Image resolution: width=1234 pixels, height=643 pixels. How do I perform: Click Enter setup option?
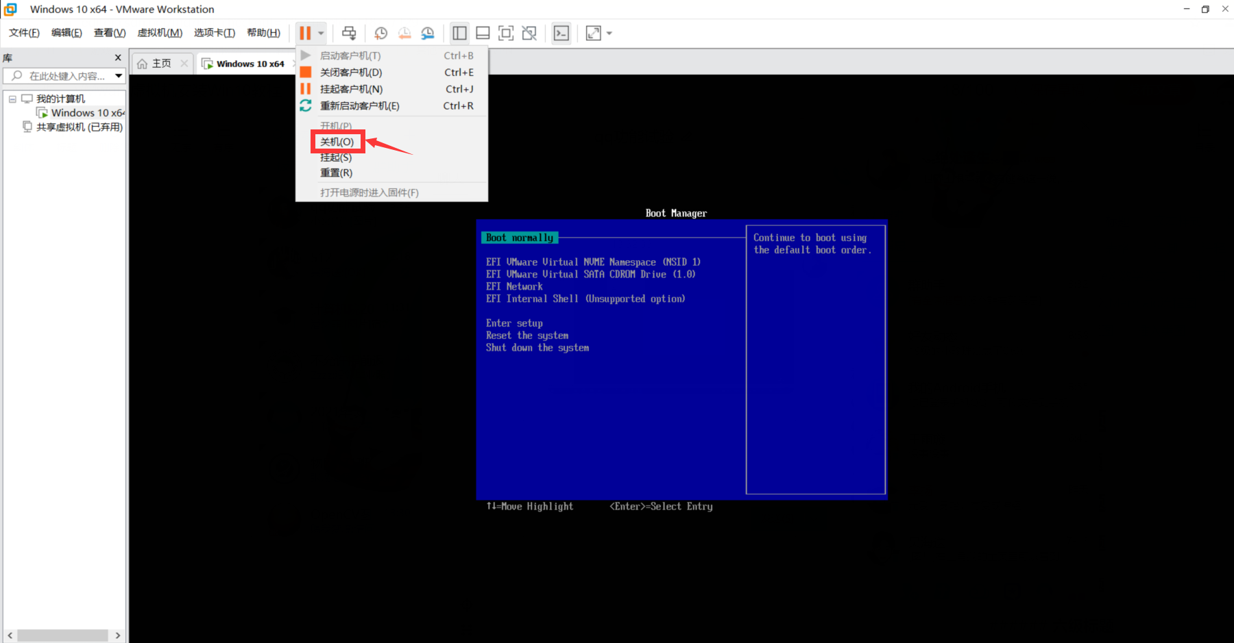pos(514,323)
